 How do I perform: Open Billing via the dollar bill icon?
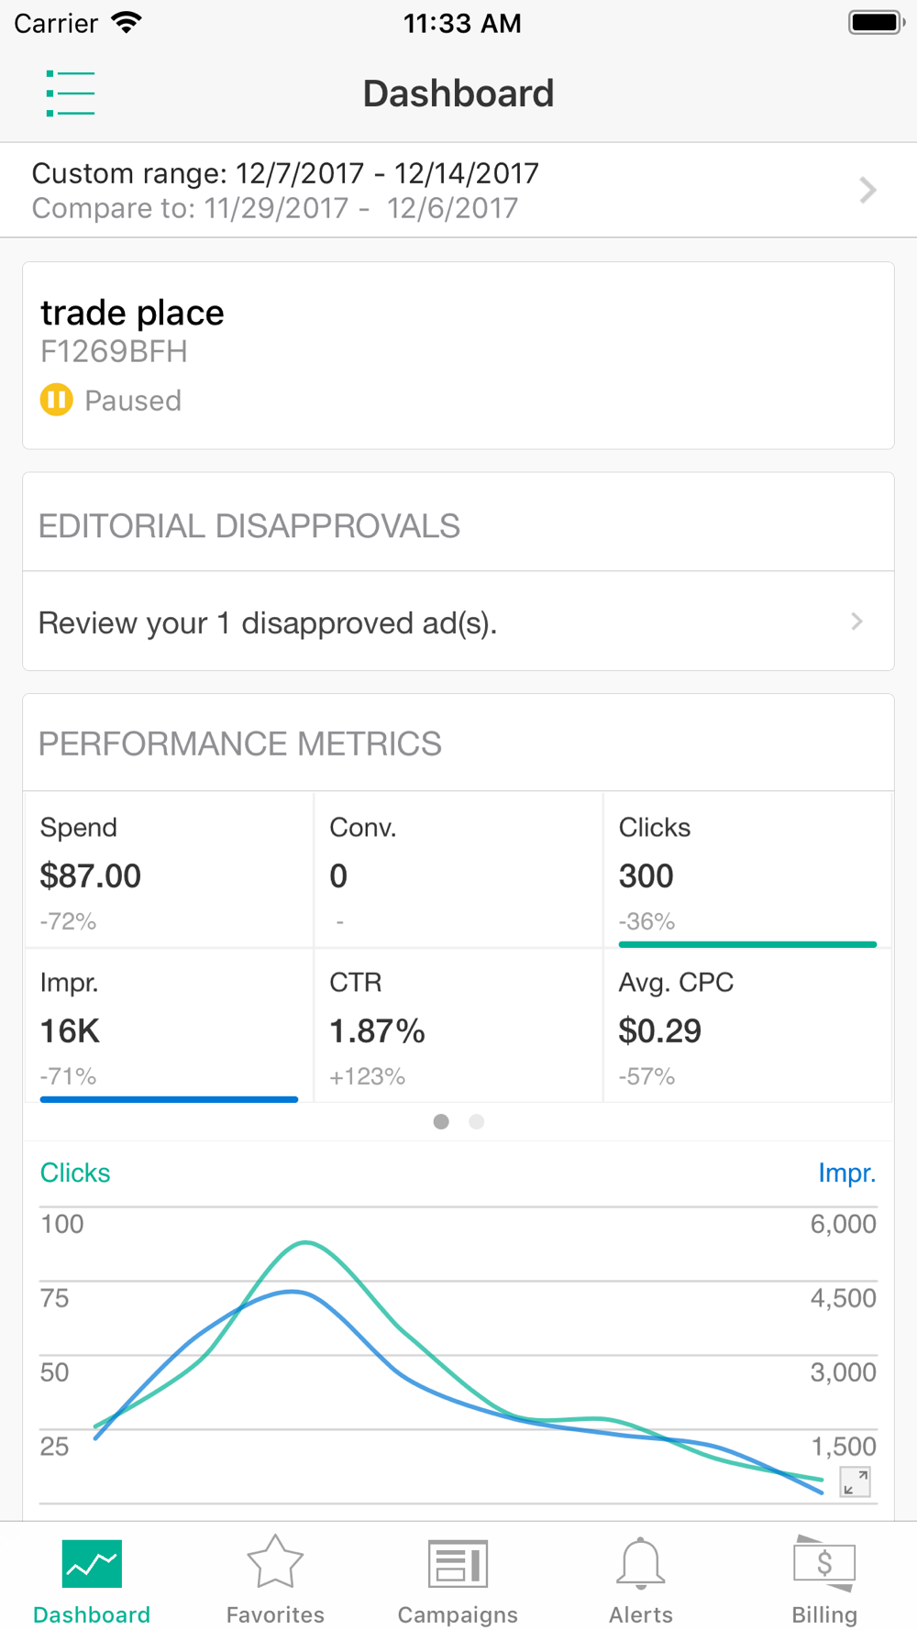click(824, 1563)
